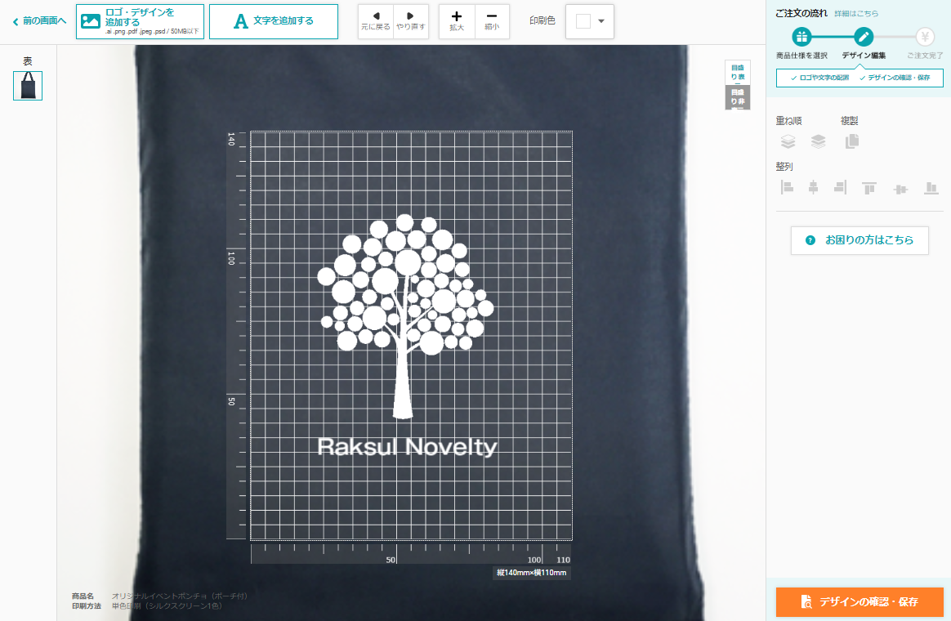The image size is (951, 621).
Task: Align objects to vertical middle
Action: click(x=900, y=190)
